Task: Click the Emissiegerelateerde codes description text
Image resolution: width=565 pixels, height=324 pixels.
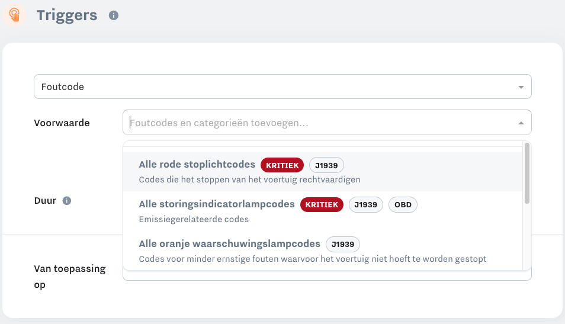Action: (194, 219)
